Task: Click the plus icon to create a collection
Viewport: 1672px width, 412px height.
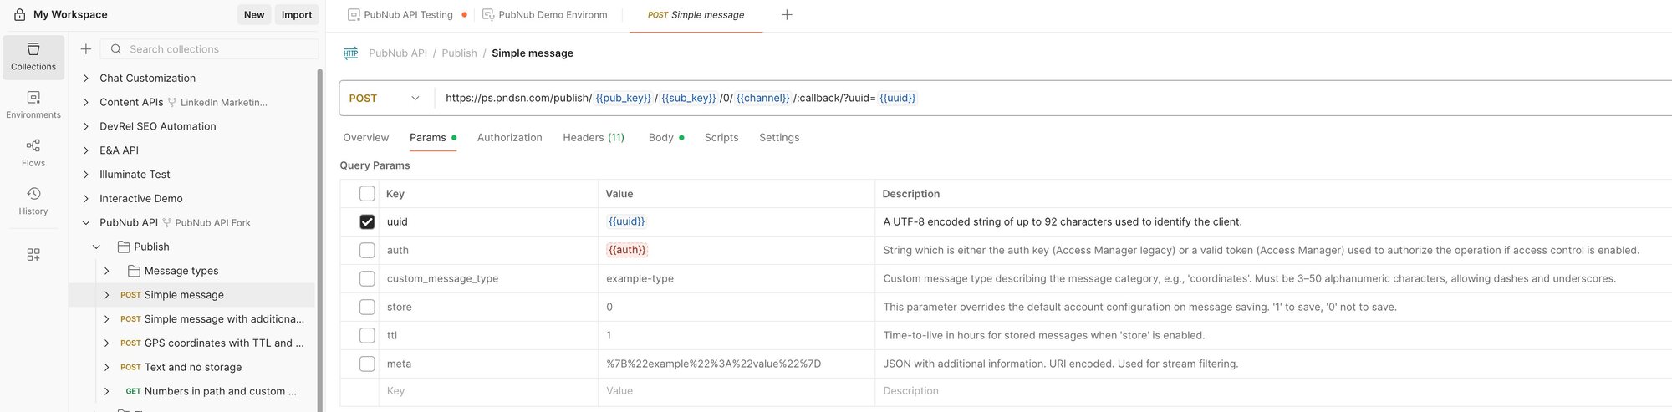Action: click(85, 49)
